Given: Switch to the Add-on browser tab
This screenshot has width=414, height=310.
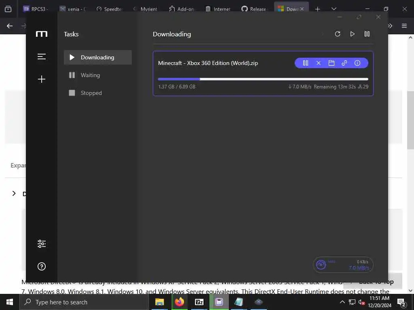Looking at the screenshot, I should [x=182, y=9].
